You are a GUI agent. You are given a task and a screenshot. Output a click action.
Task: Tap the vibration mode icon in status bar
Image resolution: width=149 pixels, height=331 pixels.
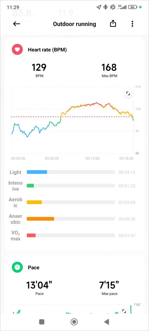tap(112, 7)
